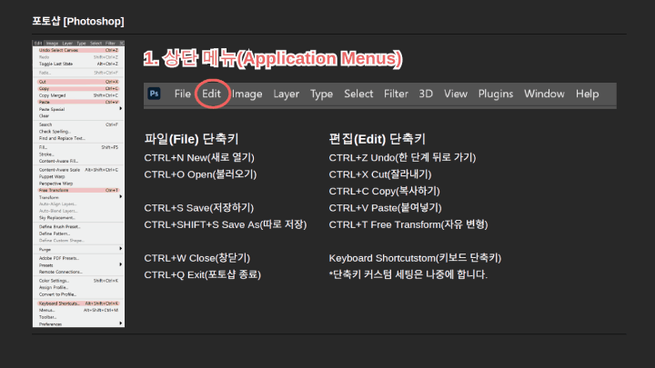Choose Keyboard Shortcuts... menu entry
The image size is (655, 368).
coord(78,303)
